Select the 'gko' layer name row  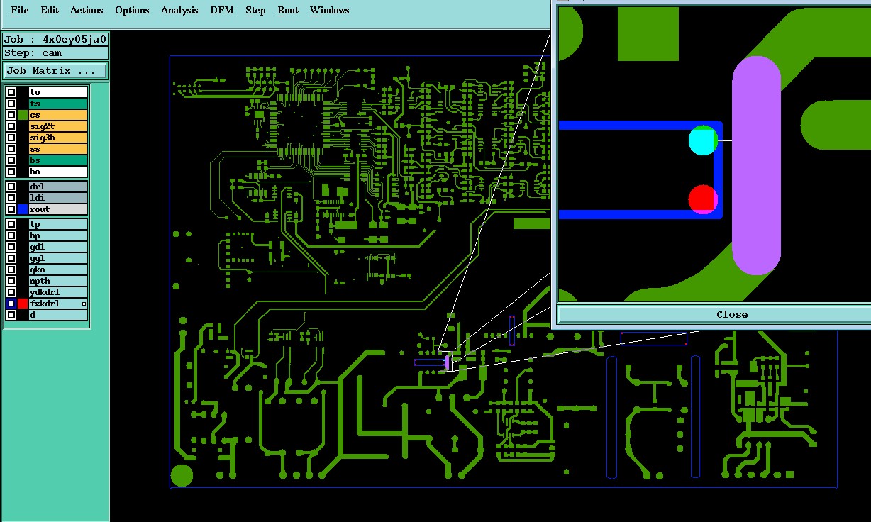(58, 270)
